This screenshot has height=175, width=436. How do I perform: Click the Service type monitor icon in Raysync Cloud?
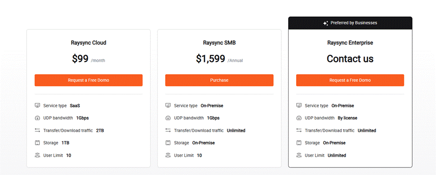[x=38, y=106]
